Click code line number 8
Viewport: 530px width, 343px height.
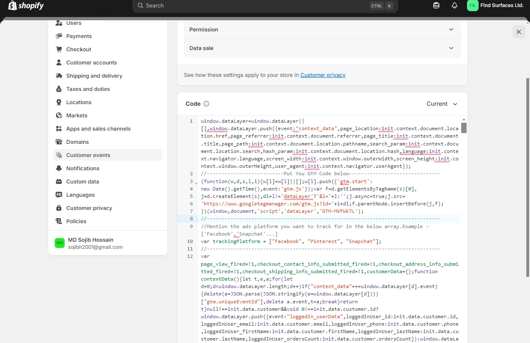coord(191,219)
